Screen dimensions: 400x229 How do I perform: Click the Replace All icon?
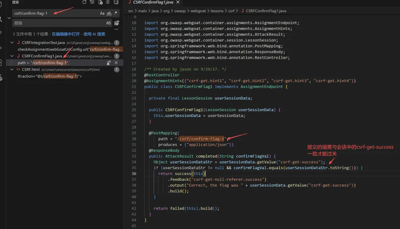tap(117, 23)
